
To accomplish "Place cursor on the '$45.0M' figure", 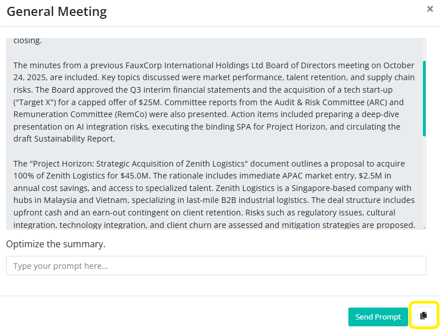I will coord(134,176).
